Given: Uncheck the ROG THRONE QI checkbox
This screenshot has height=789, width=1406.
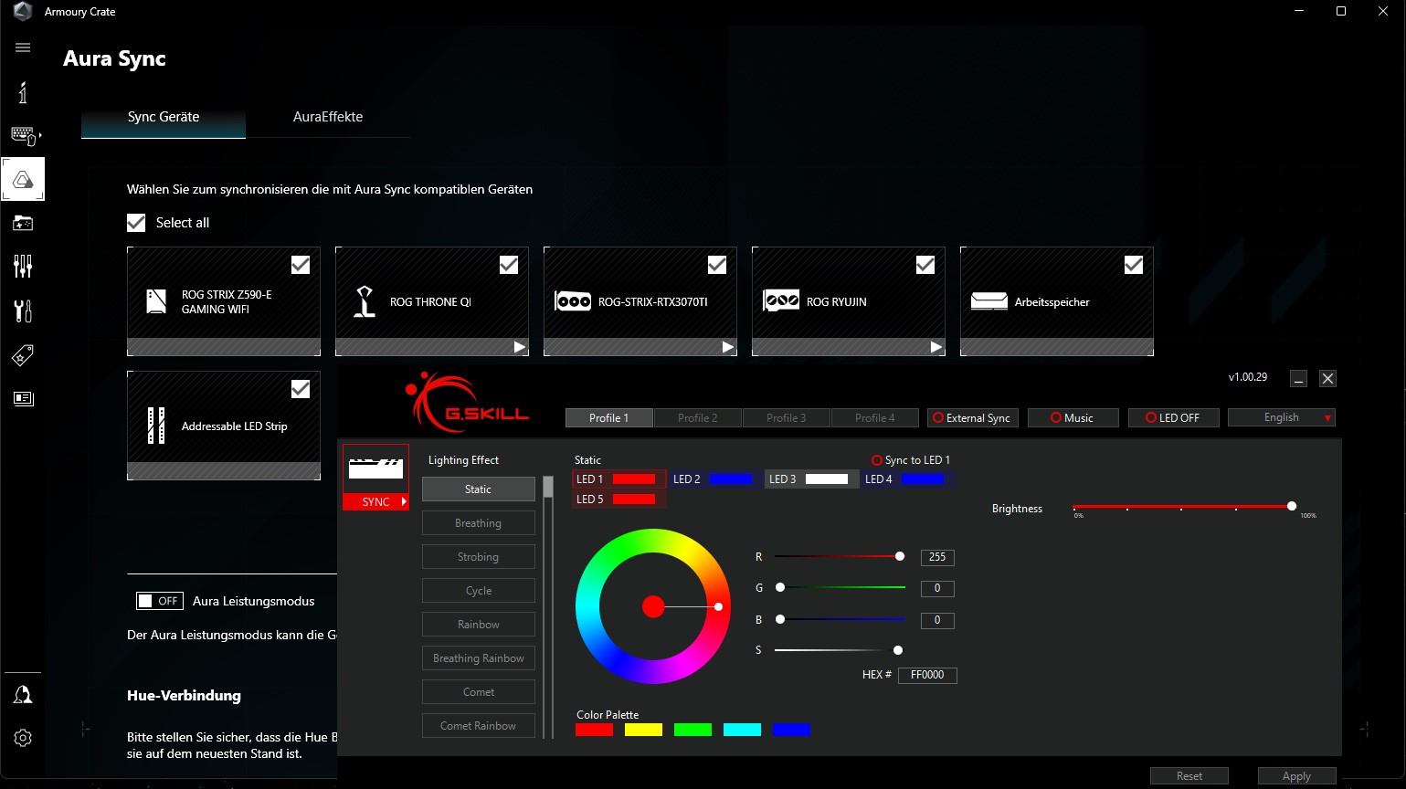Looking at the screenshot, I should (x=509, y=265).
